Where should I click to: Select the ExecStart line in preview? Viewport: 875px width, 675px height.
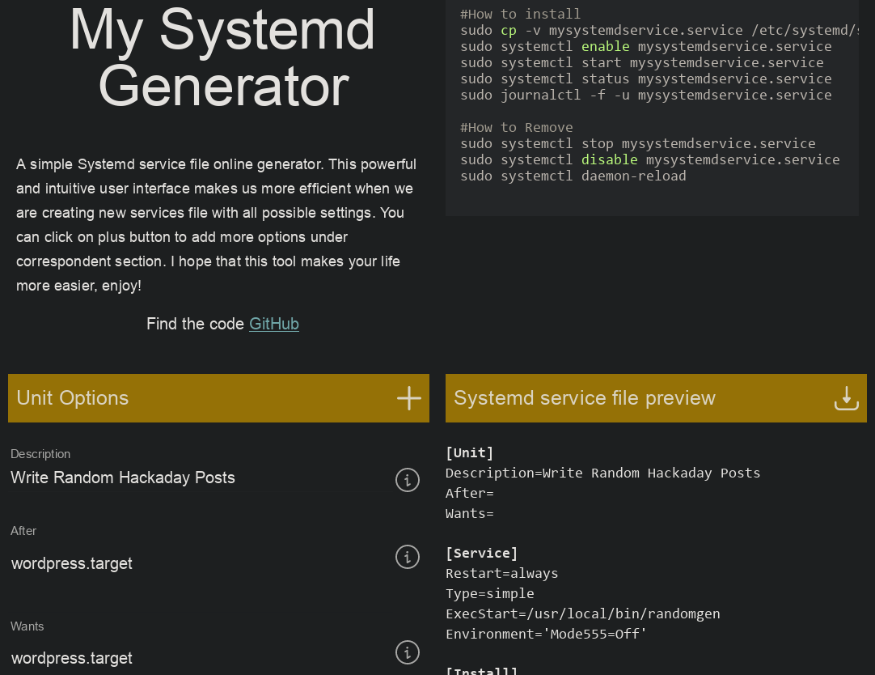tap(582, 613)
